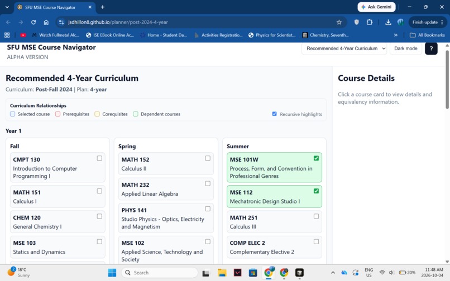The width and height of the screenshot is (450, 281).
Task: Reload the page with refresh icon
Action: (33, 22)
